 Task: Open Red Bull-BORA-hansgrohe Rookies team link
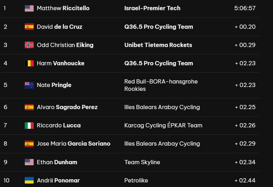(161, 85)
